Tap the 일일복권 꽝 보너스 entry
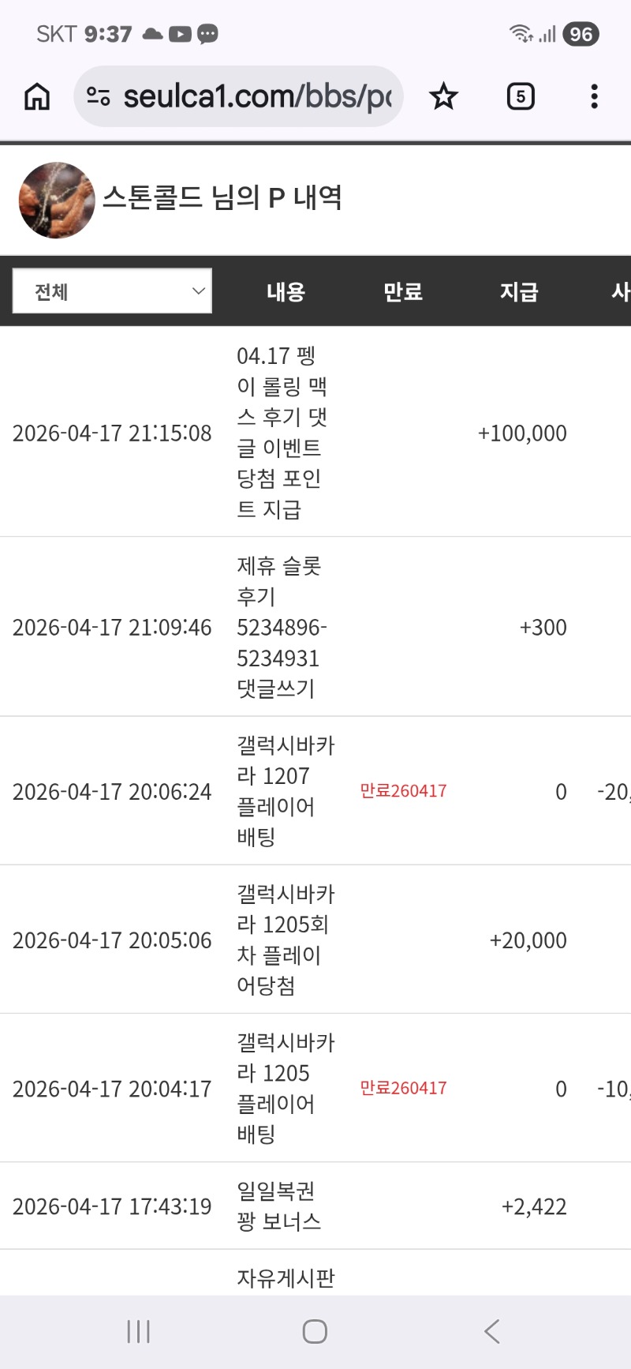The image size is (631, 1369). [x=278, y=1206]
